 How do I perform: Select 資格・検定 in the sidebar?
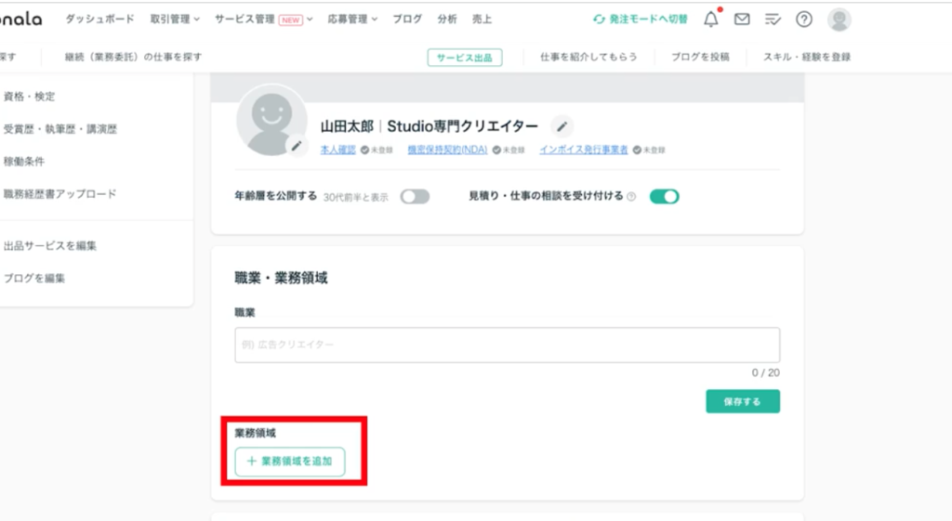29,97
